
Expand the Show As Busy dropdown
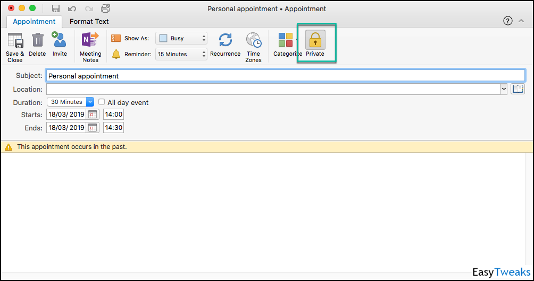181,38
